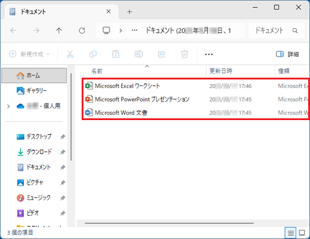Click the Excel file icon
The image size is (310, 239).
click(x=89, y=86)
